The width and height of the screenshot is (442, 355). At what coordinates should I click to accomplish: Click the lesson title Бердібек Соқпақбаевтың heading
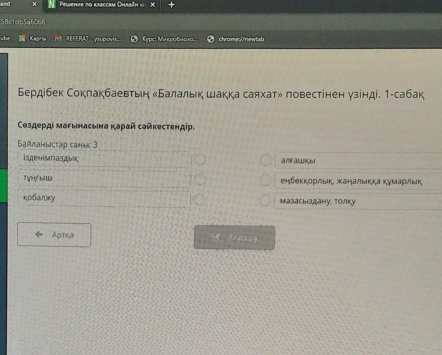(220, 94)
